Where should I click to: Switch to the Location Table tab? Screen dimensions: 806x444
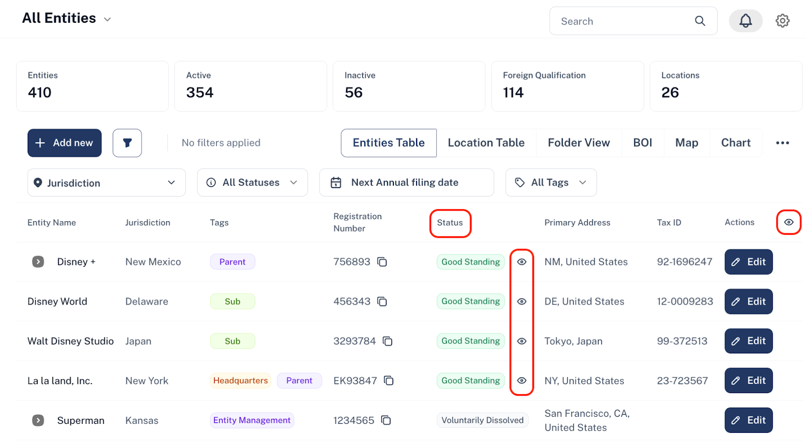click(x=486, y=143)
